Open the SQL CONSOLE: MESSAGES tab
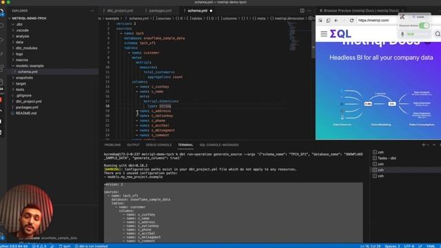441x248 pixels. [x=219, y=145]
